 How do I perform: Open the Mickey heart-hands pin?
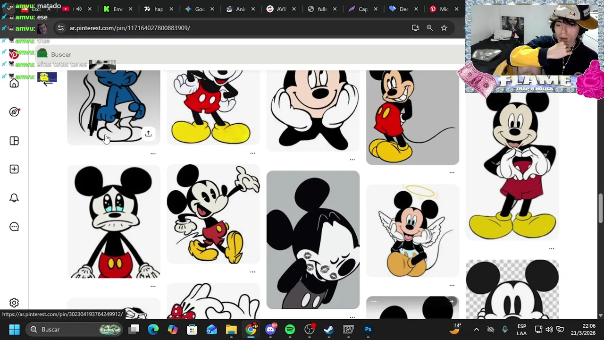(512, 166)
